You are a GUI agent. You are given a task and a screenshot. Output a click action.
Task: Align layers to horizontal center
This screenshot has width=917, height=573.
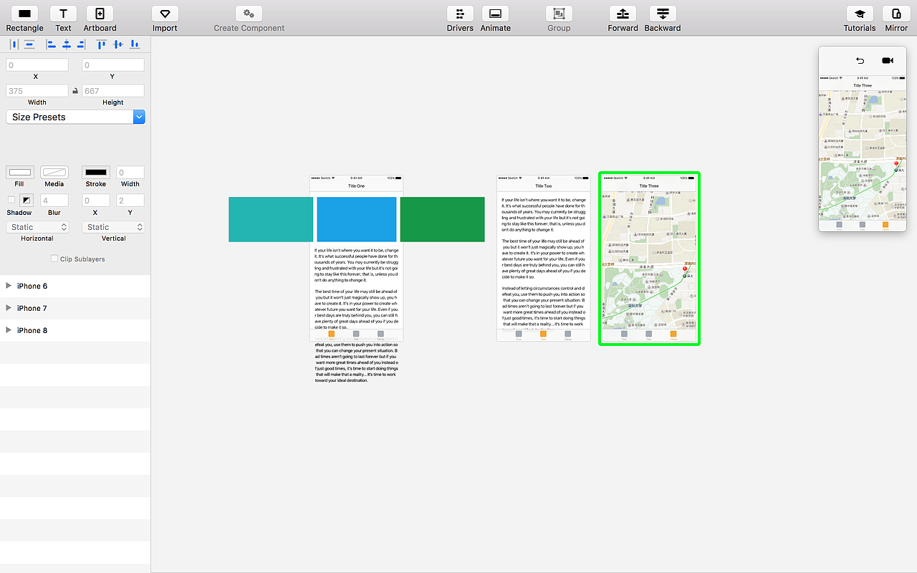coord(66,44)
